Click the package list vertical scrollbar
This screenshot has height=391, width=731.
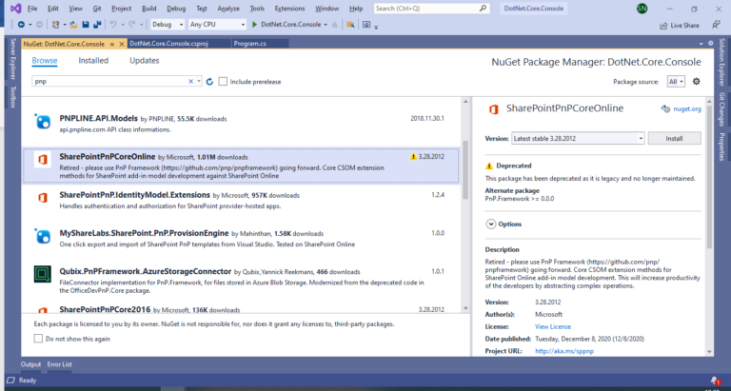tap(465, 171)
